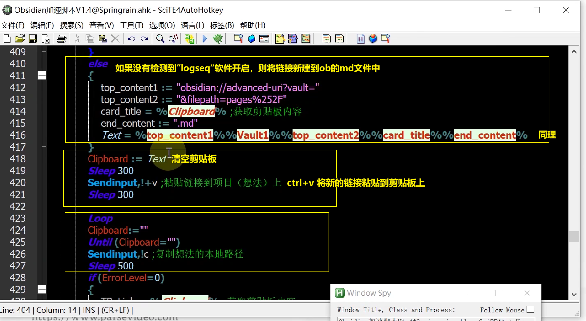Click the blue cube toolbar icon
The image size is (586, 321).
tap(252, 39)
